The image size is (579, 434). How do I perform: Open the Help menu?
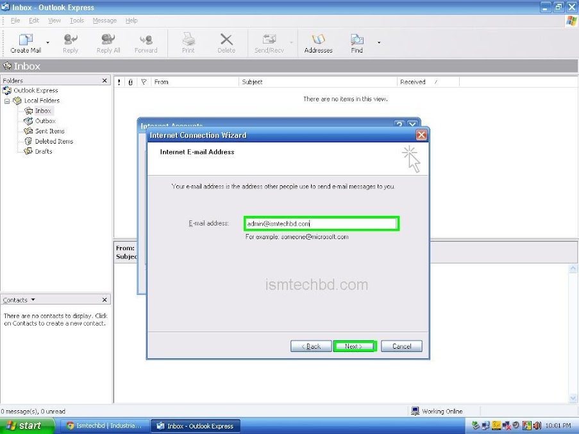tap(131, 21)
